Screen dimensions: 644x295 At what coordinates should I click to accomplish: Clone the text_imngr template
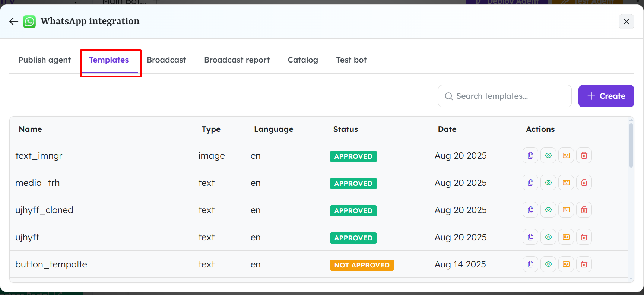[530, 155]
